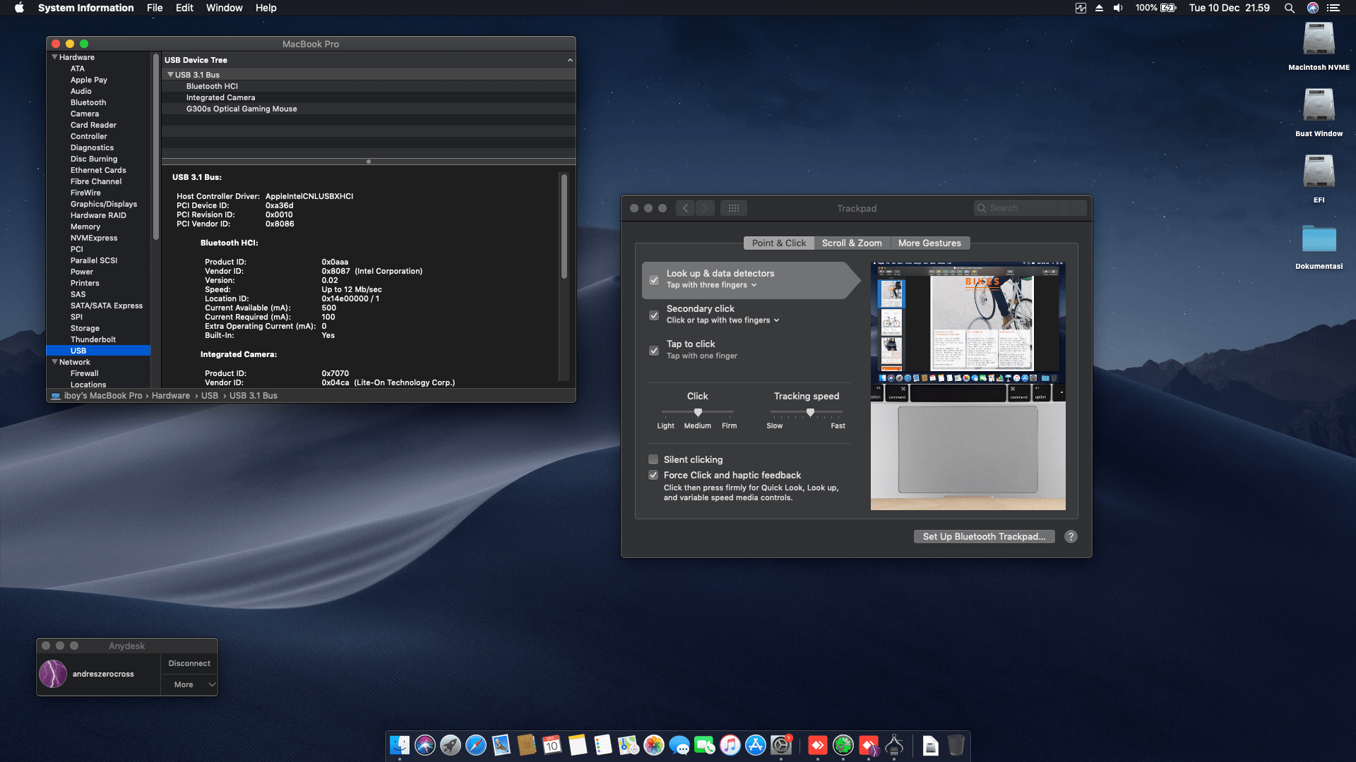The width and height of the screenshot is (1356, 762).
Task: Open the Window menu
Action: tap(224, 8)
